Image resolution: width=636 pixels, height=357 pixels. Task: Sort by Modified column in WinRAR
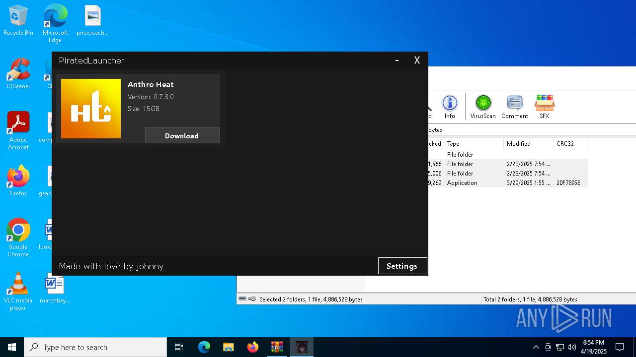click(528, 144)
